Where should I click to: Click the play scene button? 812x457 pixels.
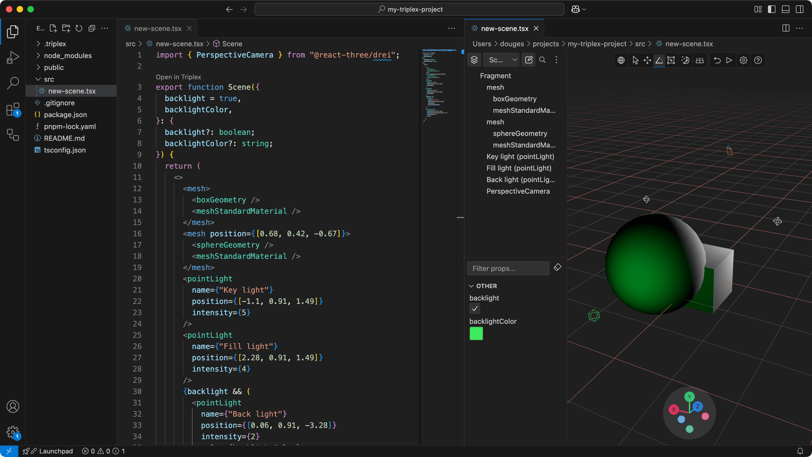[x=729, y=60]
